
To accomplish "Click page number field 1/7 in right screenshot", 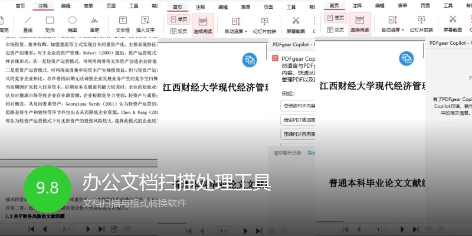I will coord(381,230).
